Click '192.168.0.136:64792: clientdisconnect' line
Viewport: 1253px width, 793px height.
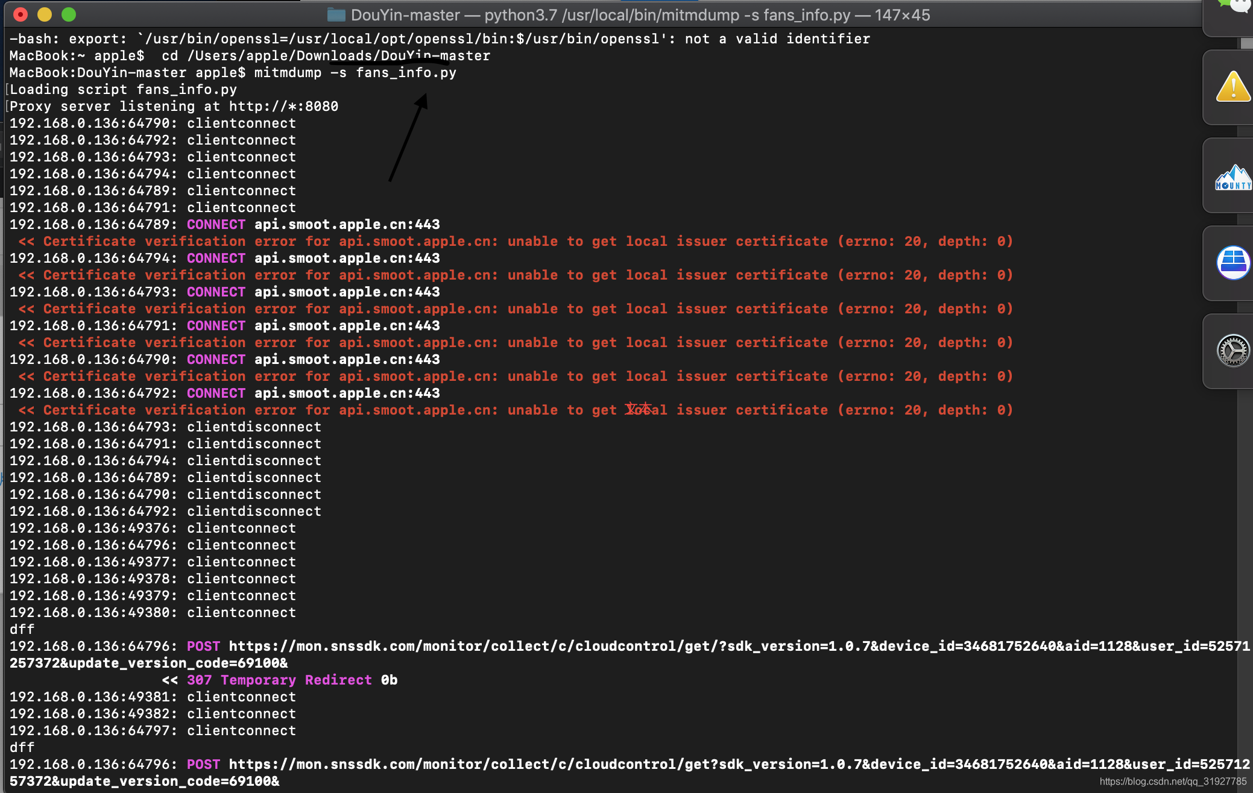165,511
